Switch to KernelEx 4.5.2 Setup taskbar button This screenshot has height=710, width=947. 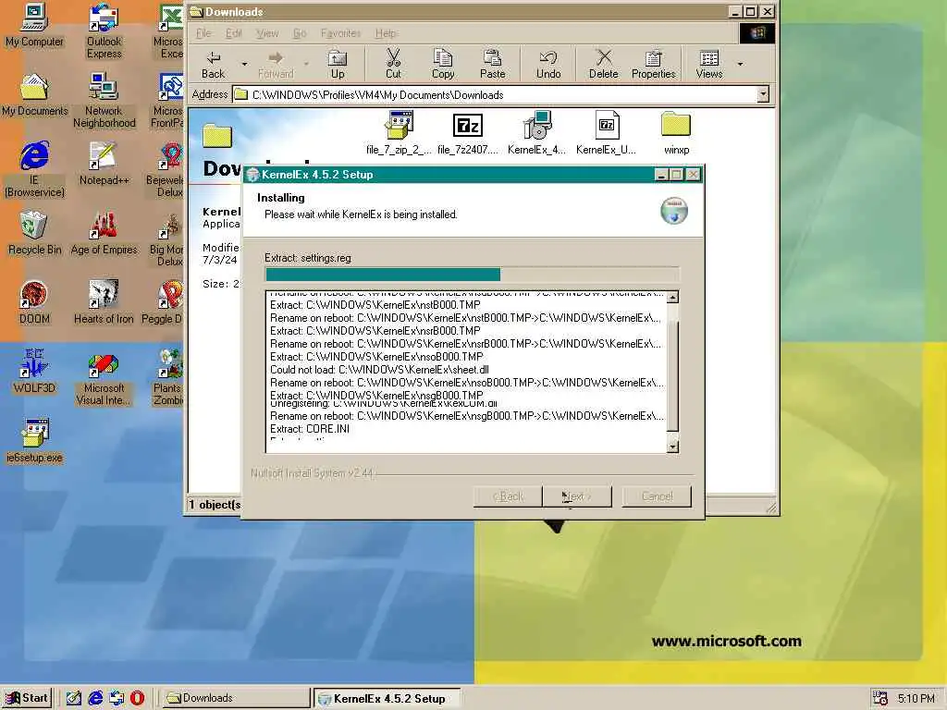(x=387, y=699)
